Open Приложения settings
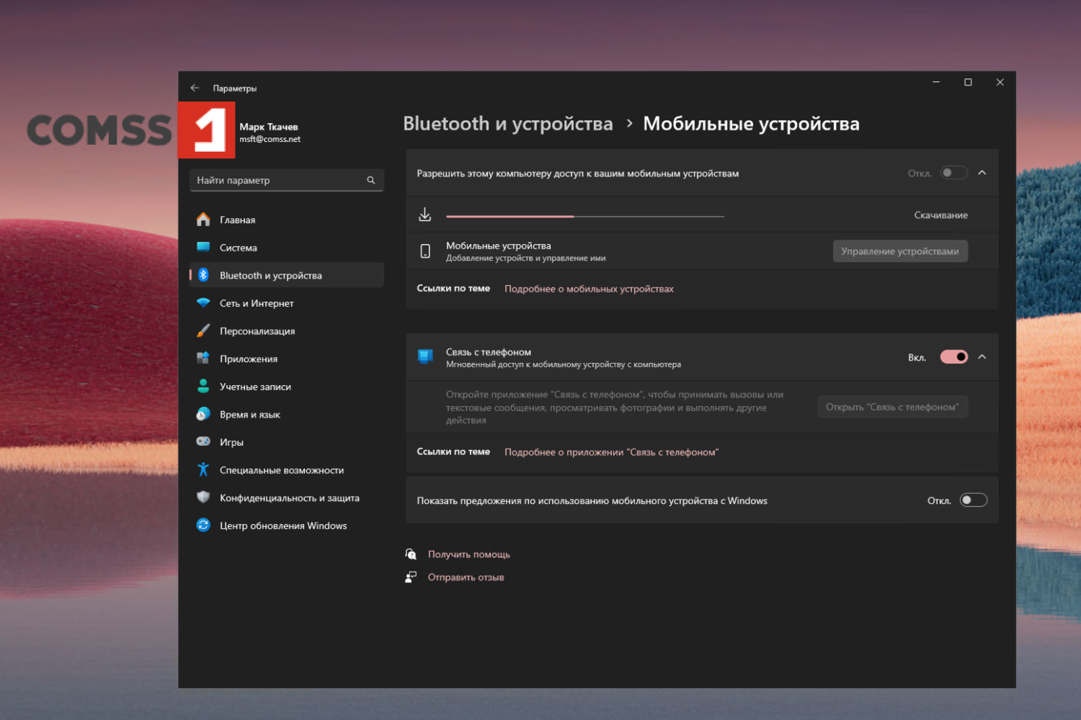This screenshot has height=720, width=1081. click(x=286, y=359)
